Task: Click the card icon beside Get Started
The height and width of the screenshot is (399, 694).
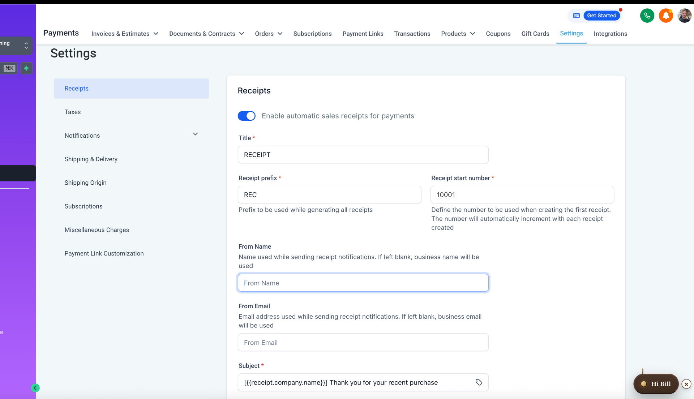Action: coord(577,16)
